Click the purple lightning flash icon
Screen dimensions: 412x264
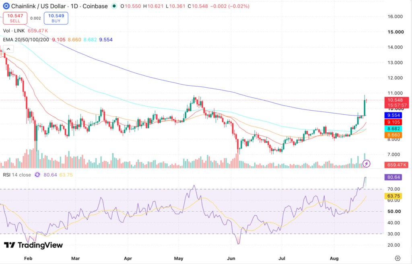pos(366,163)
